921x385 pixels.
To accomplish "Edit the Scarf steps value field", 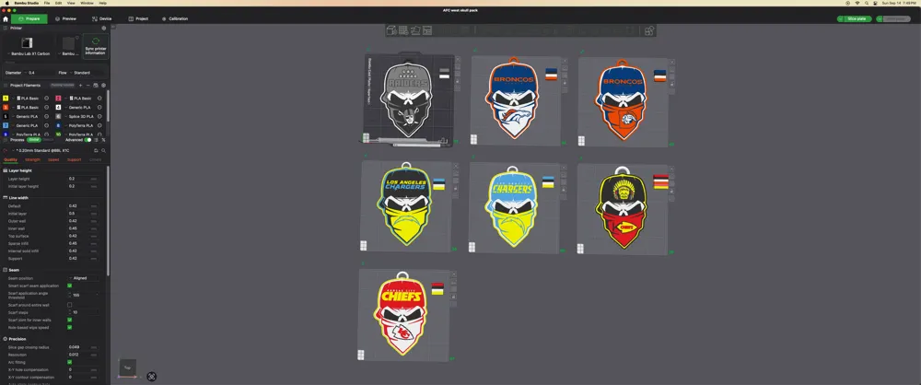I will (83, 312).
